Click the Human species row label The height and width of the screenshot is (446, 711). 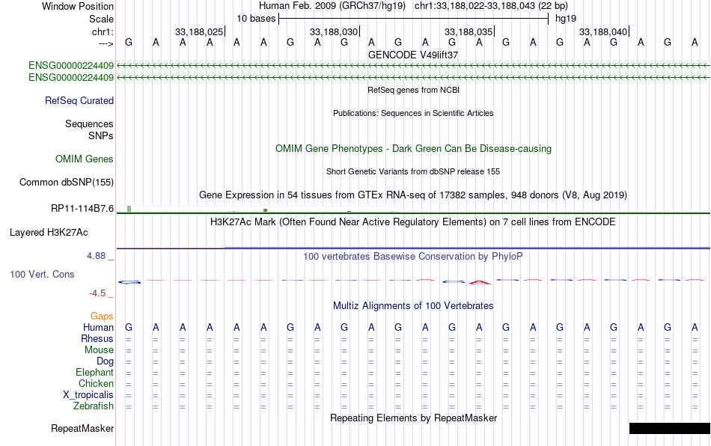point(98,328)
